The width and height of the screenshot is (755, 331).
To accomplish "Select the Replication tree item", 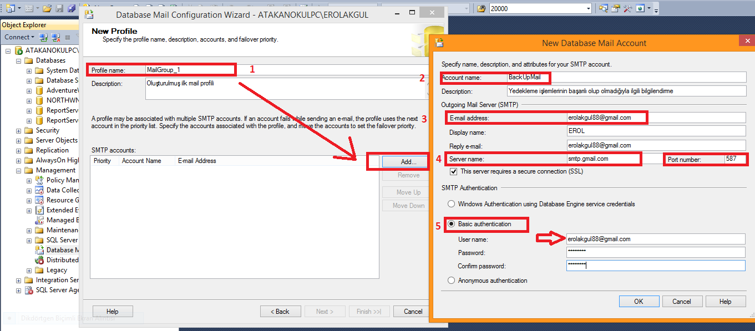I will point(52,150).
